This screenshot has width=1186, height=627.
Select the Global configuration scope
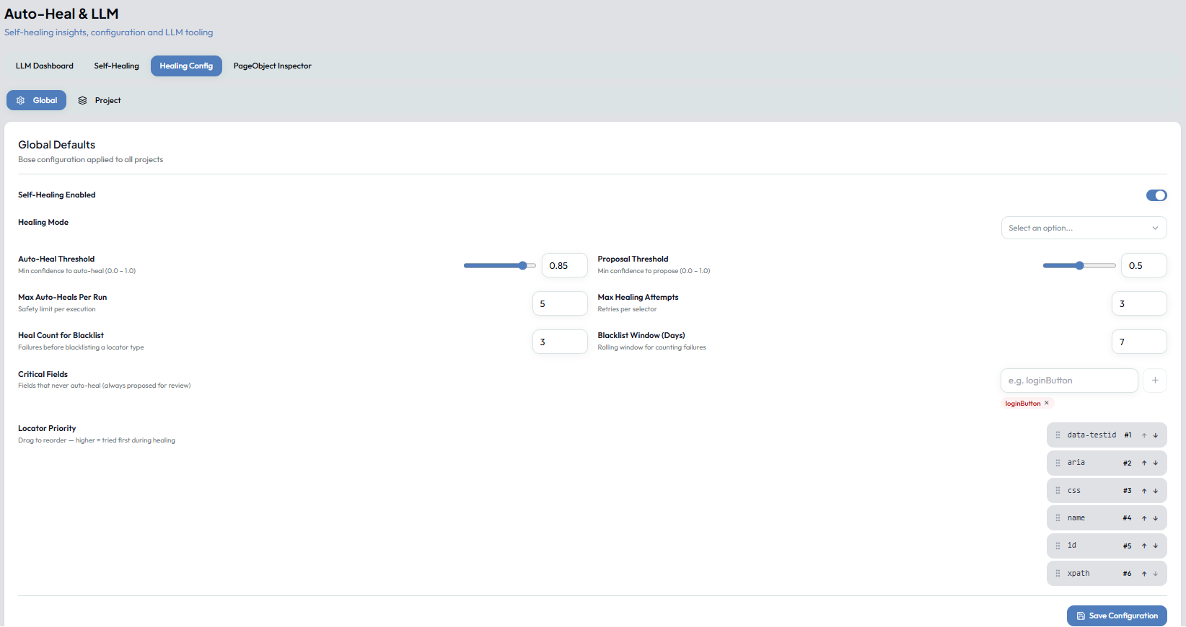click(36, 100)
